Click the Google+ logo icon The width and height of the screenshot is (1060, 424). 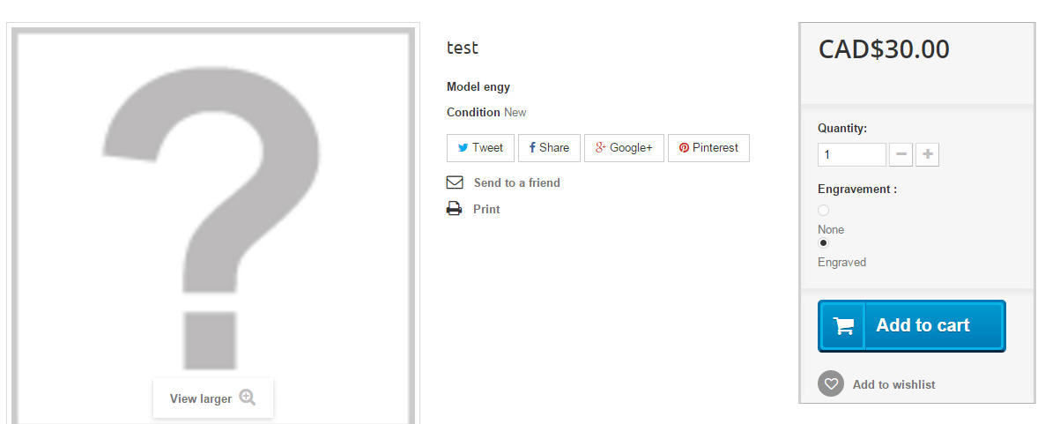pyautogui.click(x=601, y=148)
